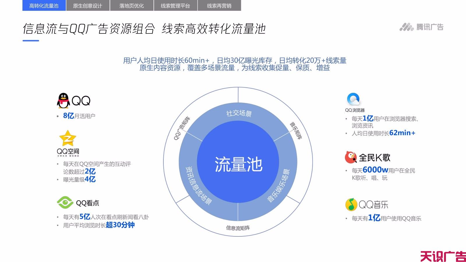Click the central 流量池 circle
Image resolution: width=466 pixels, height=262 pixels.
[x=238, y=162]
